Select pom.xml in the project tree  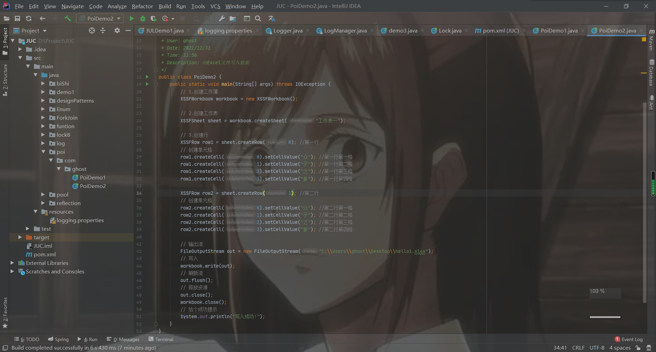coord(44,254)
